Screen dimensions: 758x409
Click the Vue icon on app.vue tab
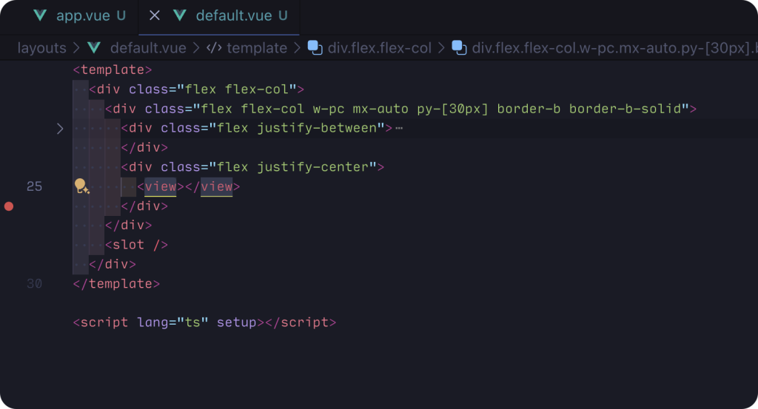click(41, 16)
